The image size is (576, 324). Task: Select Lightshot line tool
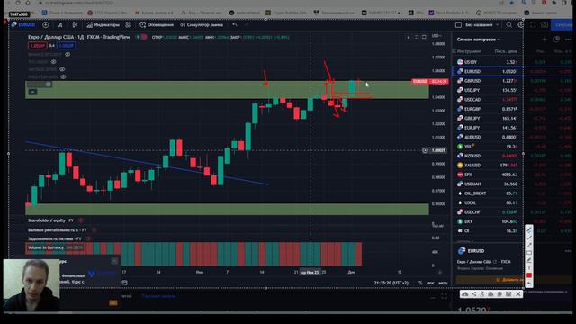pos(529,238)
